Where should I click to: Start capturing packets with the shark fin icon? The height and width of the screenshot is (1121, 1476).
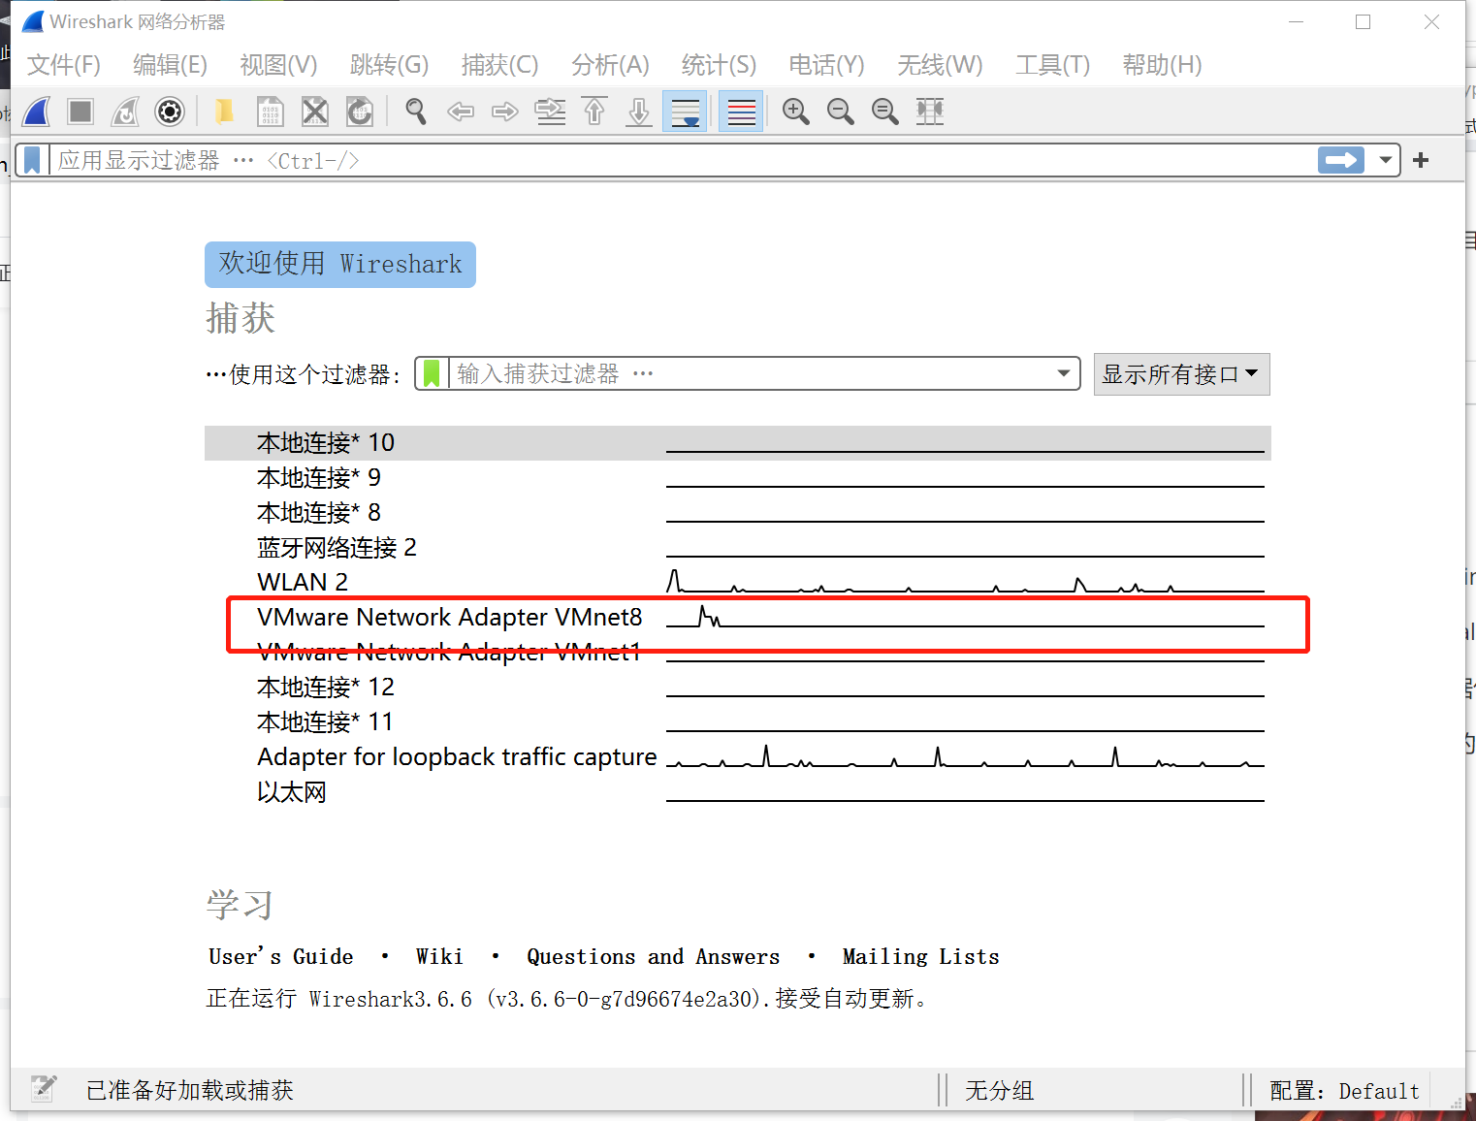tap(37, 112)
